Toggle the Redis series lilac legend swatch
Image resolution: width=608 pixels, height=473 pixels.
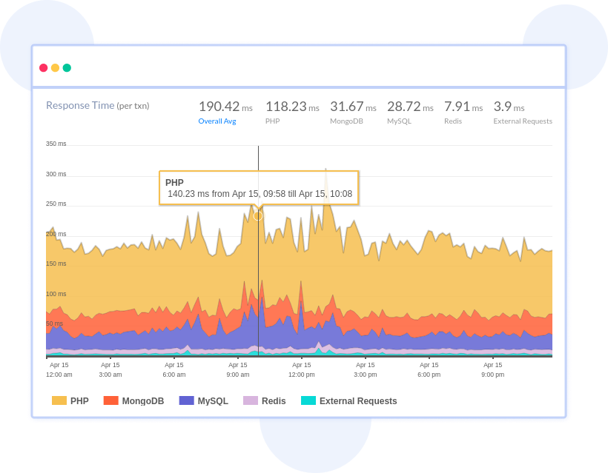click(251, 400)
